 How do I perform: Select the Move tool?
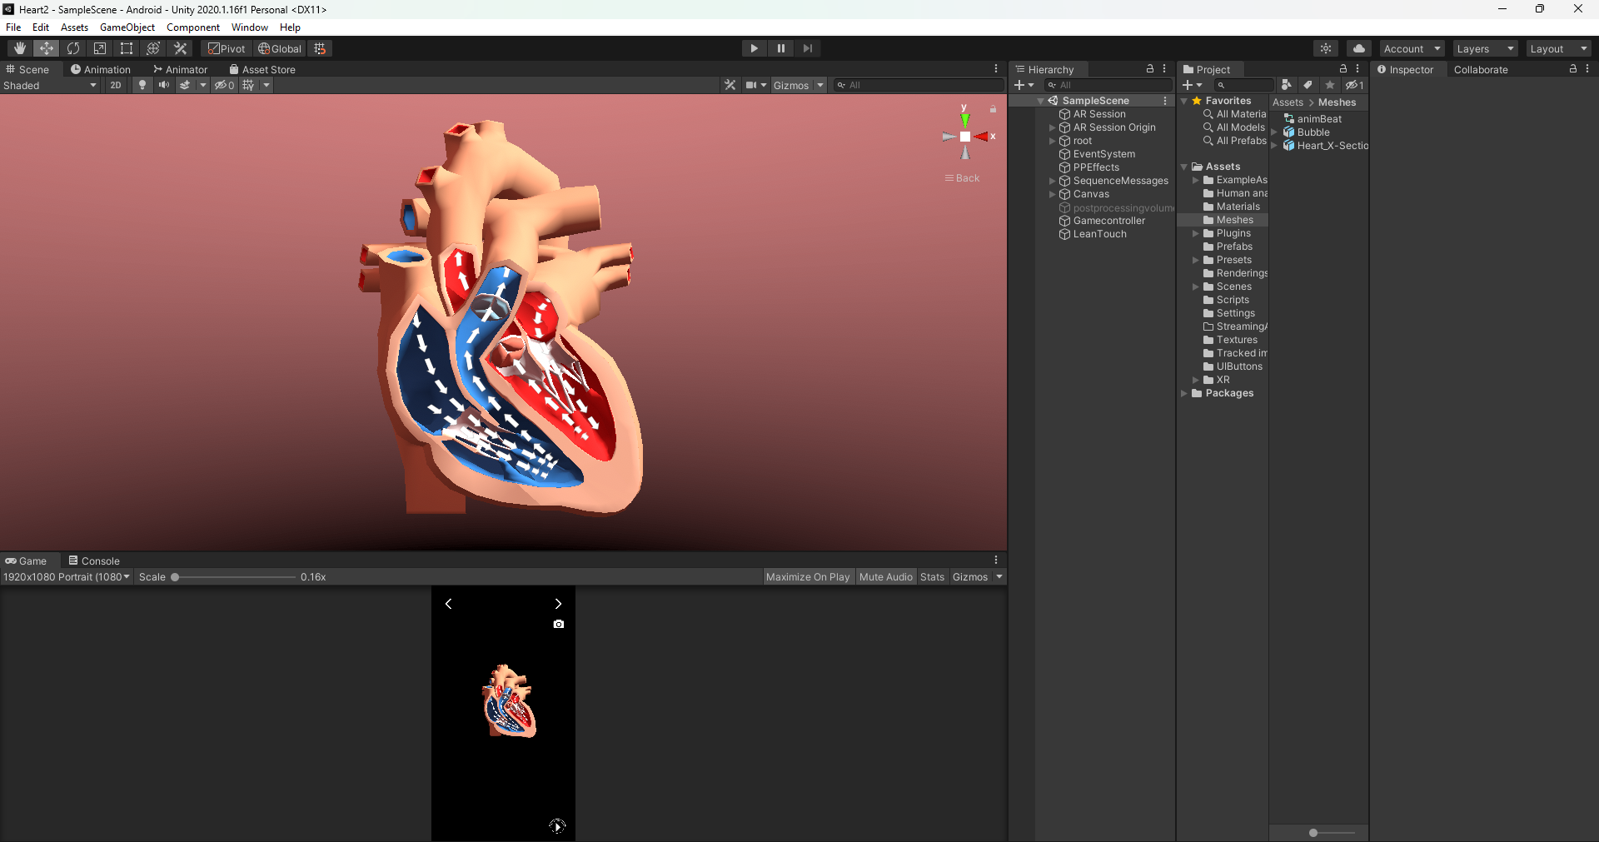[x=46, y=48]
